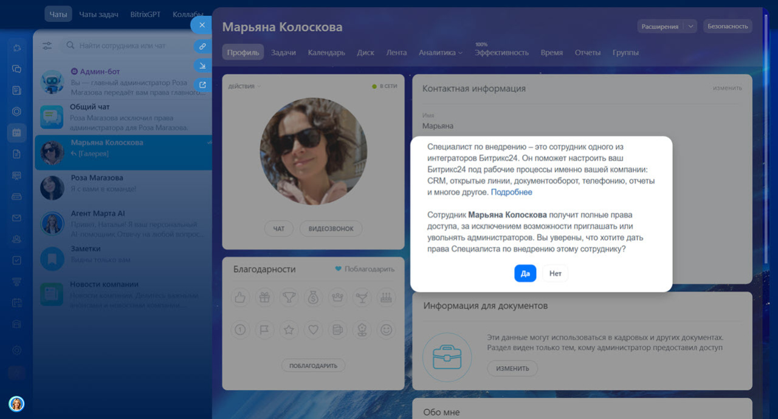Select the gift box gratitude icon
778x419 pixels.
point(264,297)
